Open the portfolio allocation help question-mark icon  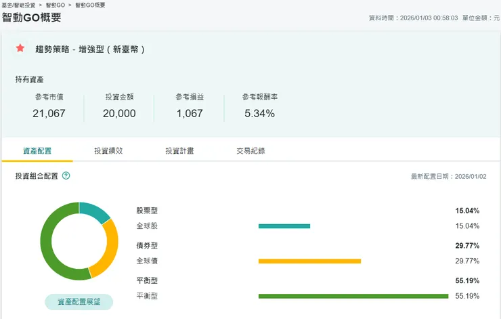coord(66,175)
